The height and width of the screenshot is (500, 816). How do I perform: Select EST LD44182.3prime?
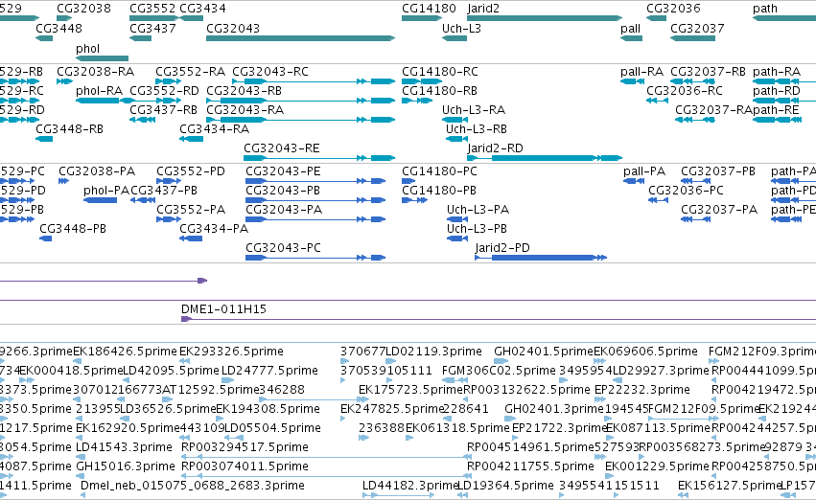click(x=410, y=486)
